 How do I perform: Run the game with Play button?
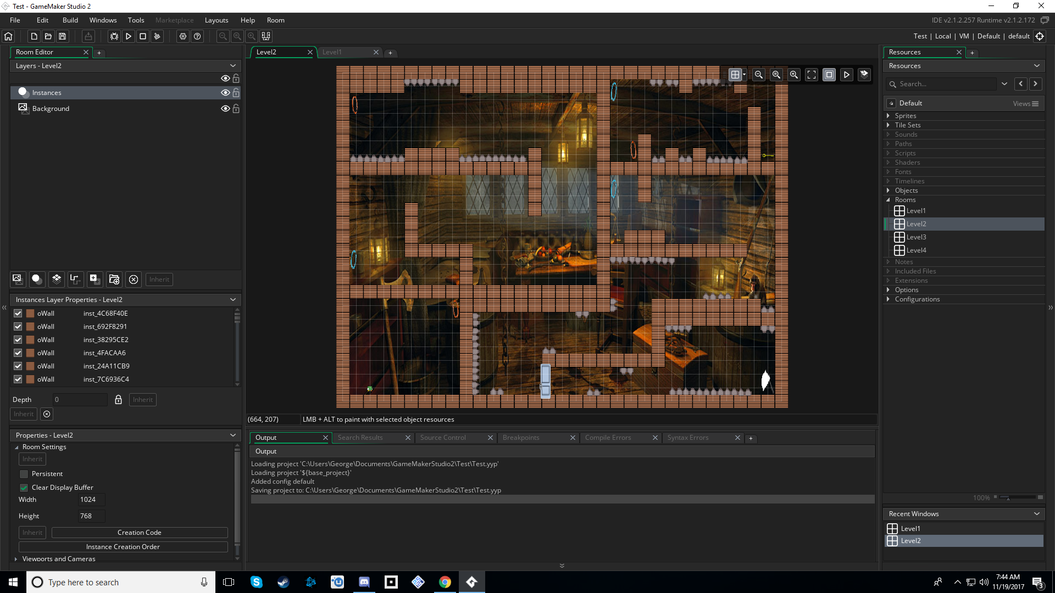coord(129,36)
